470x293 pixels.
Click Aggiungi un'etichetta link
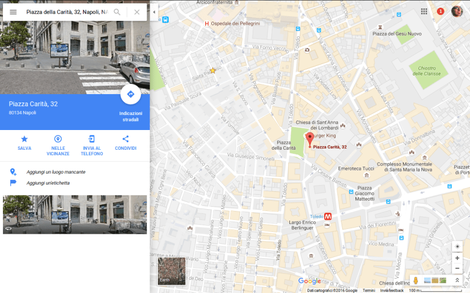tap(48, 183)
